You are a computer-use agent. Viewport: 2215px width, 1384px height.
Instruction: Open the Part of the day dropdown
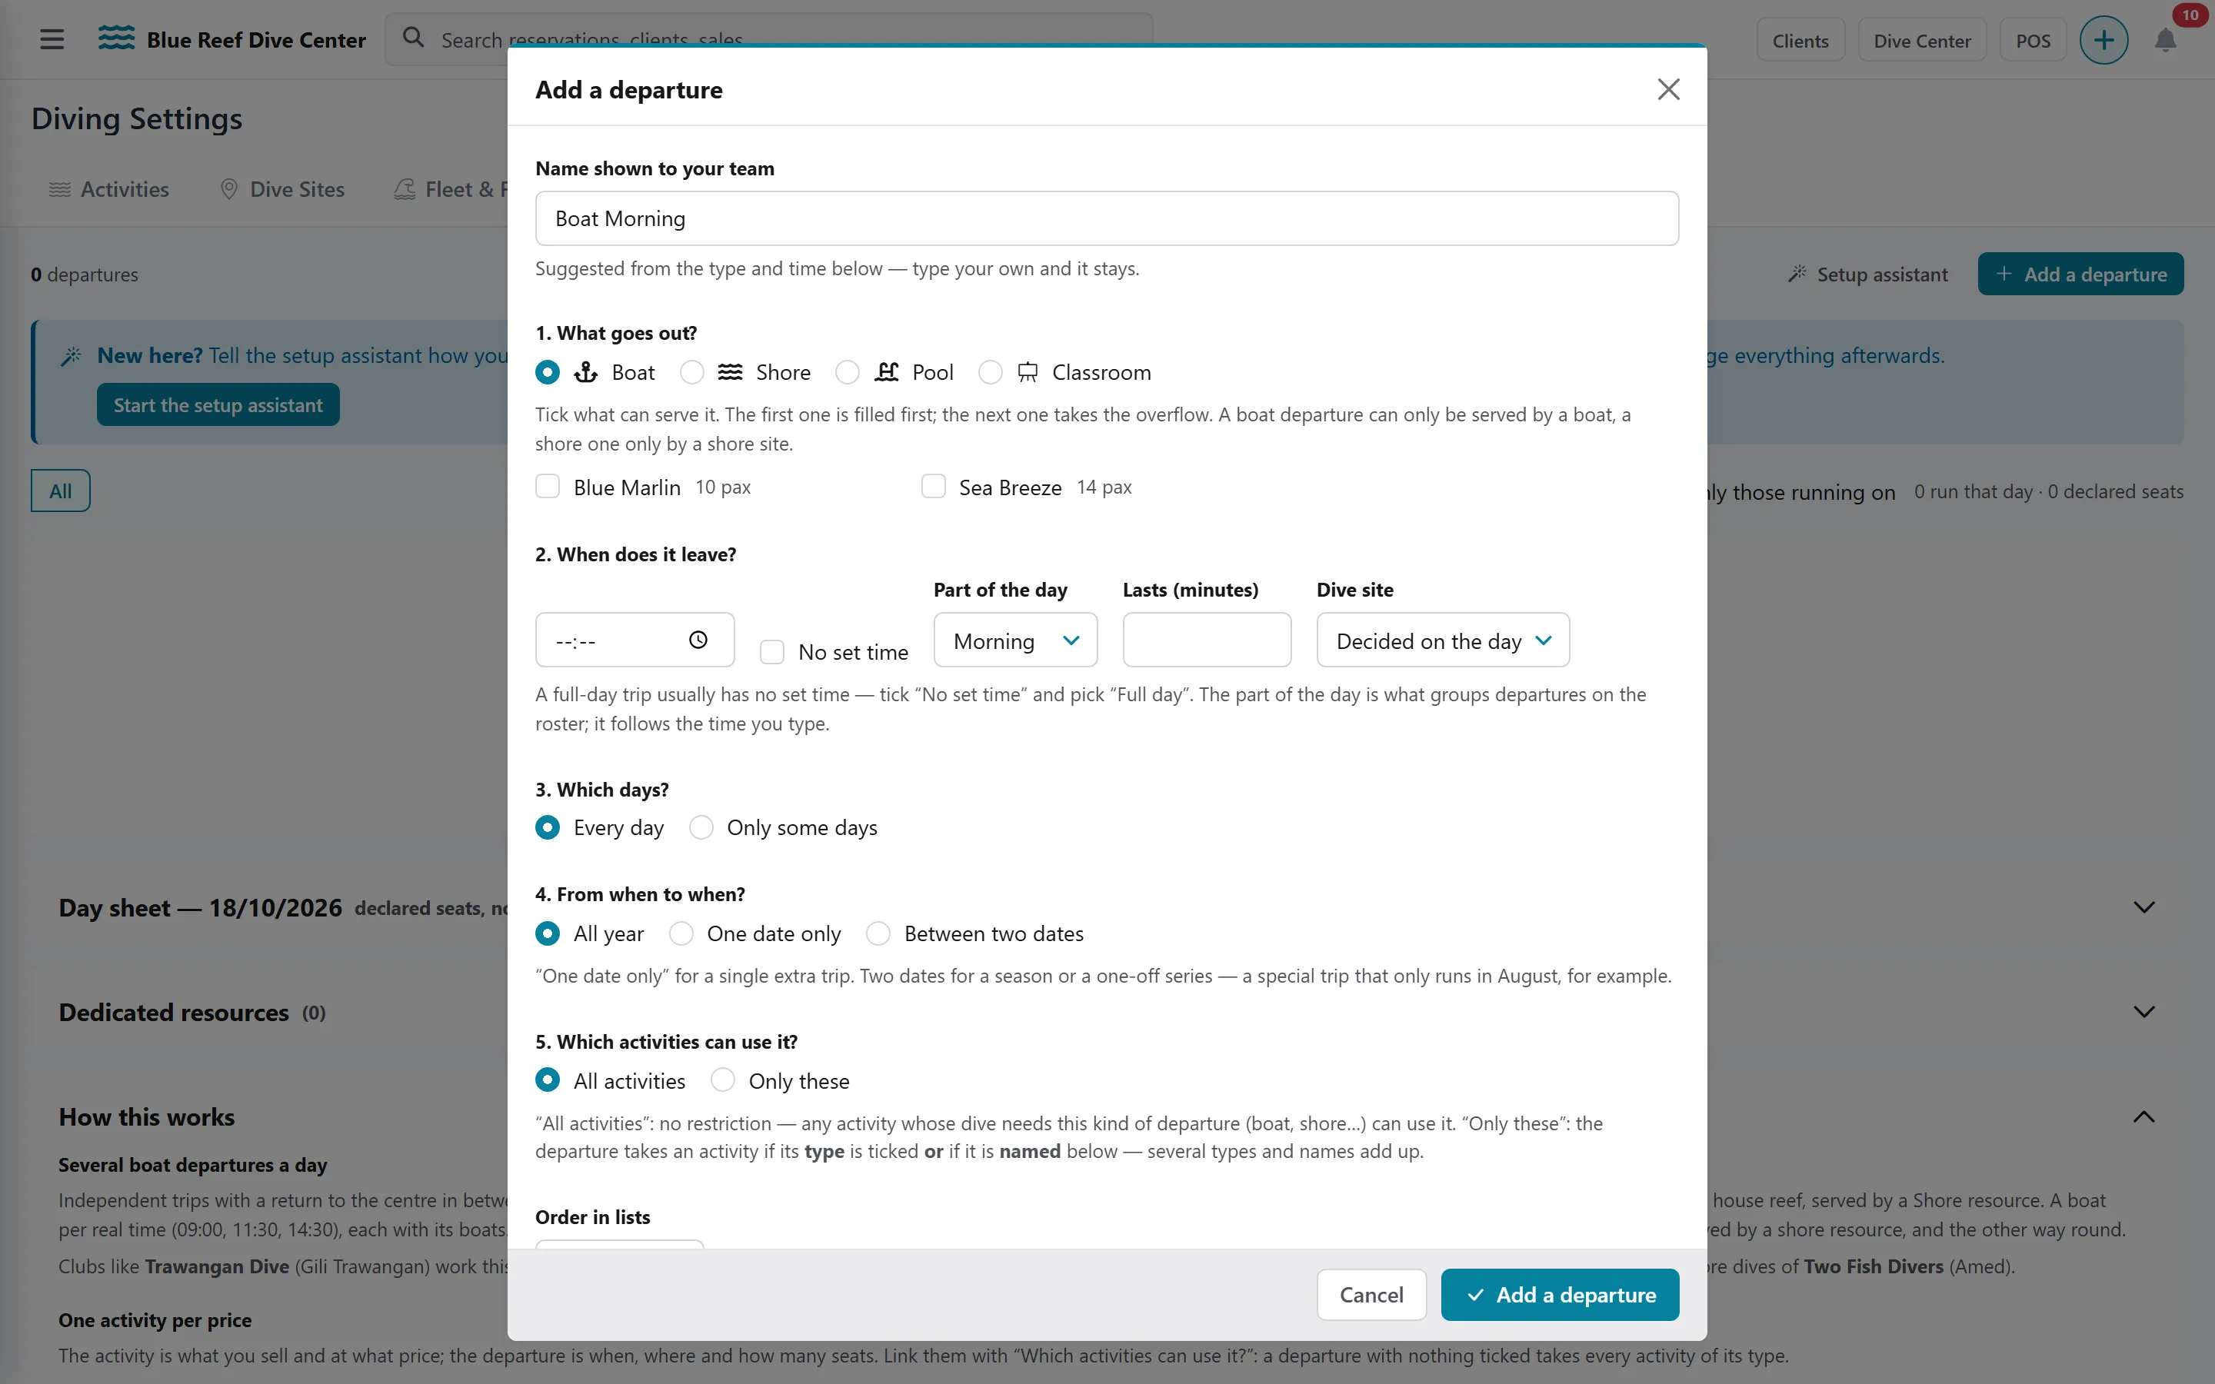point(1015,640)
